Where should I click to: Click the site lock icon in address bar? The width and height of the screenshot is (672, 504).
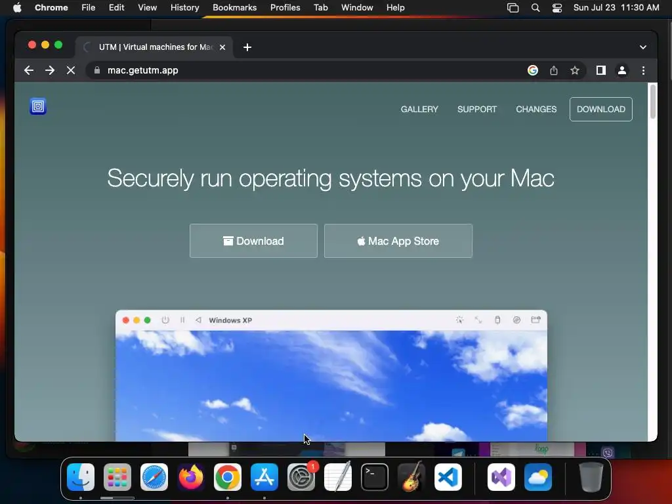(x=97, y=70)
